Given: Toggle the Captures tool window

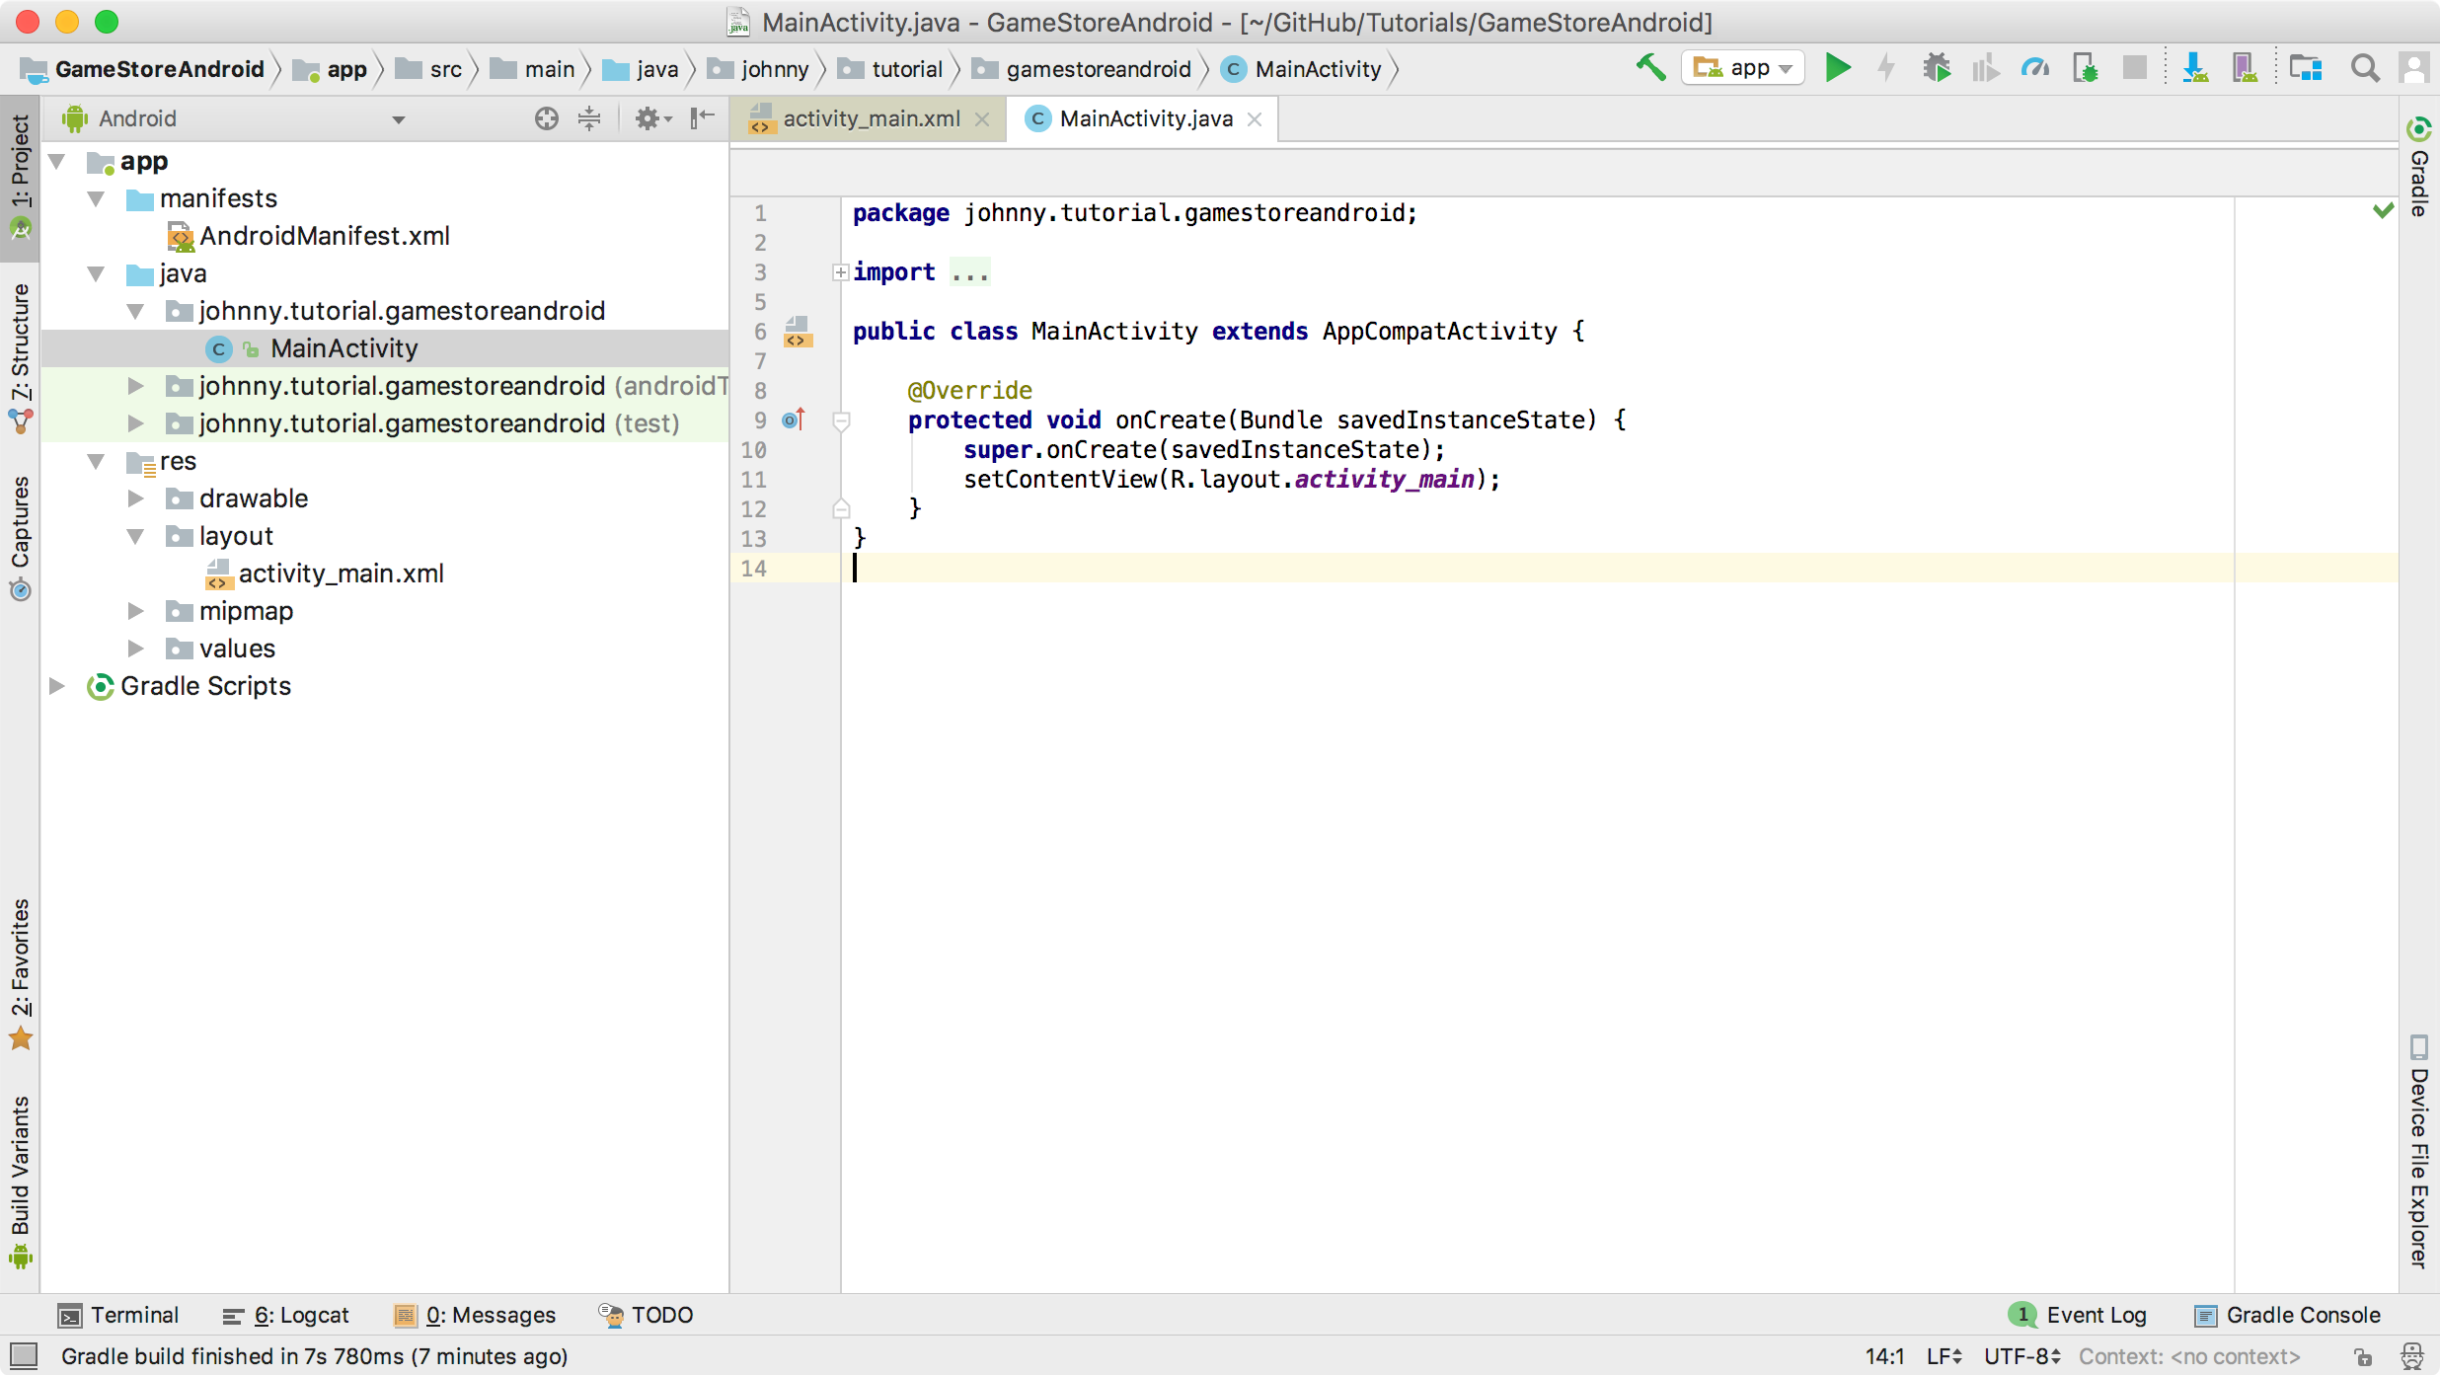Looking at the screenshot, I should 21,540.
